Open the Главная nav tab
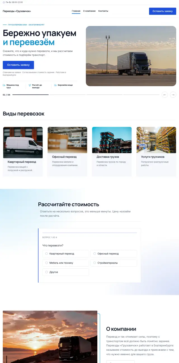 76,11
